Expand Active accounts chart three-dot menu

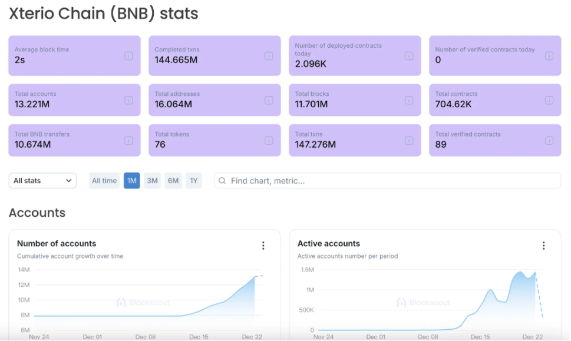(x=544, y=246)
